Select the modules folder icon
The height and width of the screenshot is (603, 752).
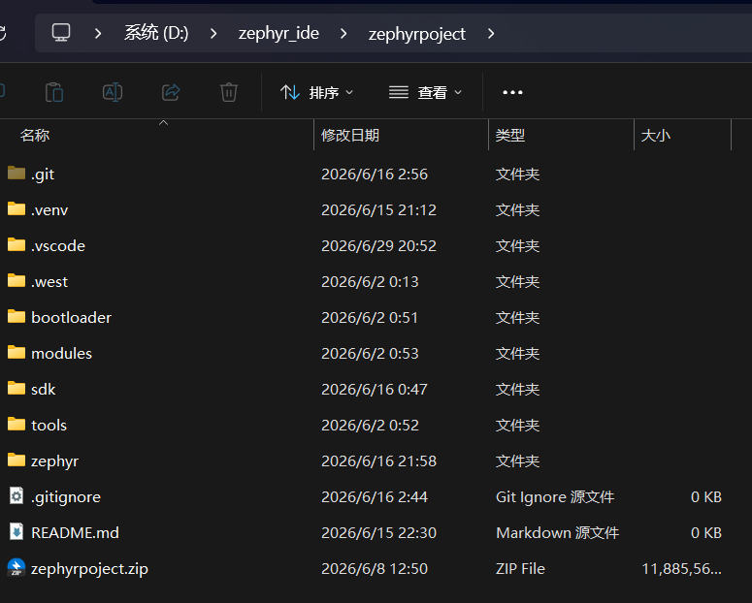coord(16,352)
